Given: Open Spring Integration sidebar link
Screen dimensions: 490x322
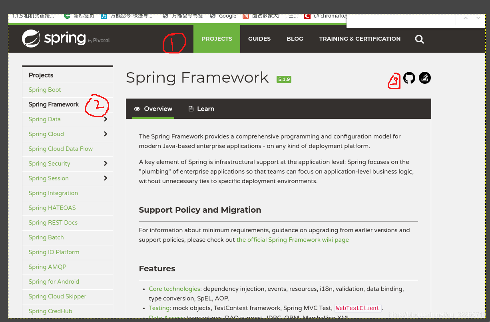Looking at the screenshot, I should [x=53, y=193].
